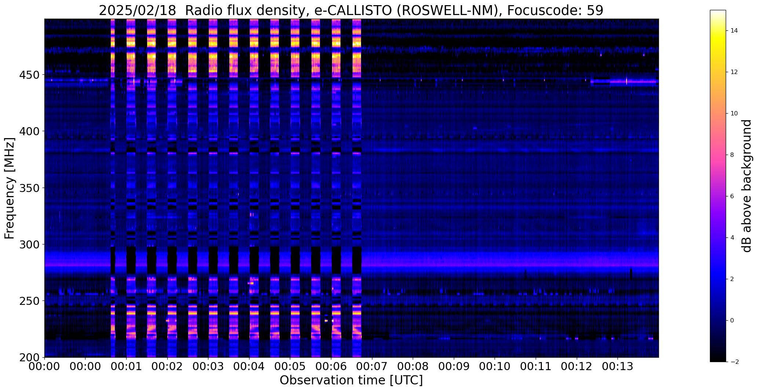Click the colorbar tick label 4
Image resolution: width=758 pixels, height=391 pixels.
tap(732, 238)
